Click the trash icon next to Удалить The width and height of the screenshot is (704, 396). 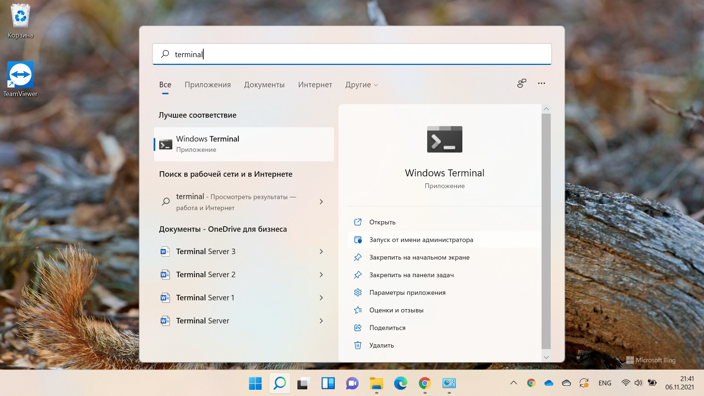(358, 345)
